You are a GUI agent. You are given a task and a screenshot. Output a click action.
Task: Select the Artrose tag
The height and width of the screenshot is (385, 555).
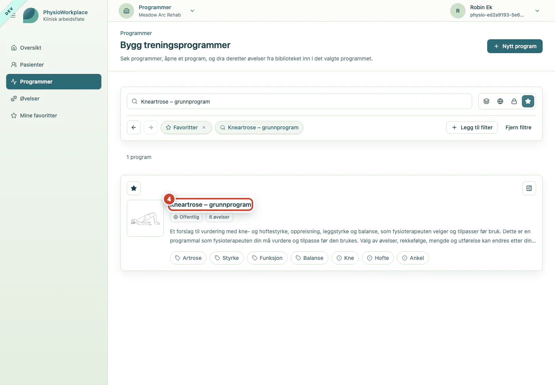[x=188, y=258]
